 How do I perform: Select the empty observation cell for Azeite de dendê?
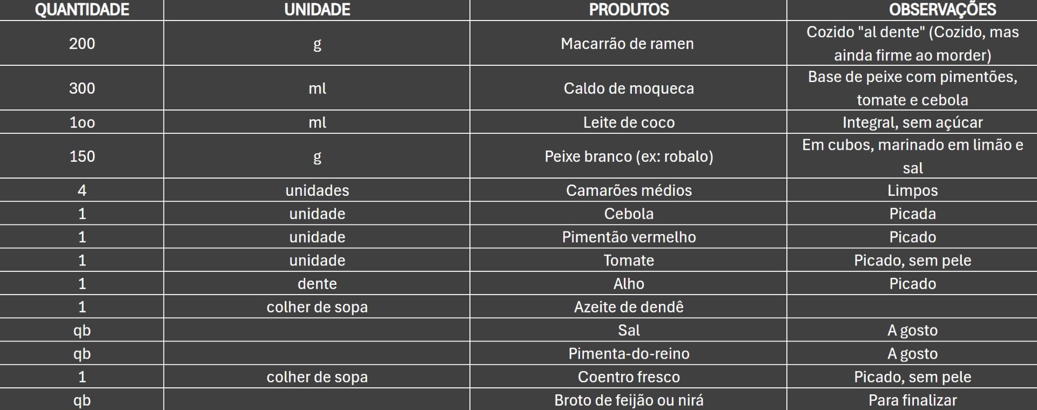tap(912, 306)
